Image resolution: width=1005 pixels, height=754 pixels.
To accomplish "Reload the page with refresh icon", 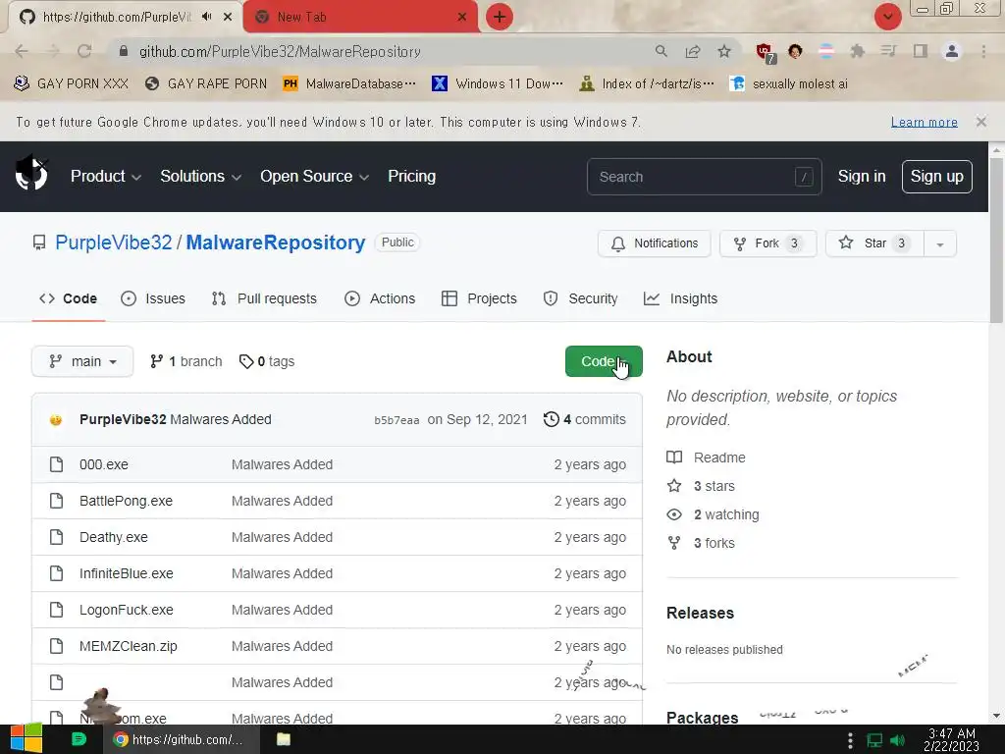I will coord(84,51).
